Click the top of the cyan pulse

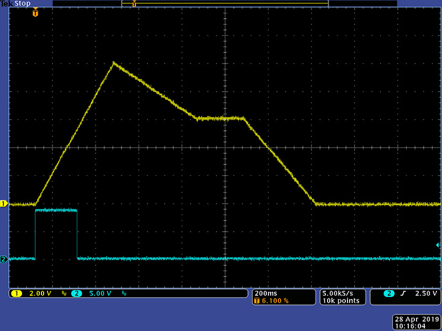point(56,210)
